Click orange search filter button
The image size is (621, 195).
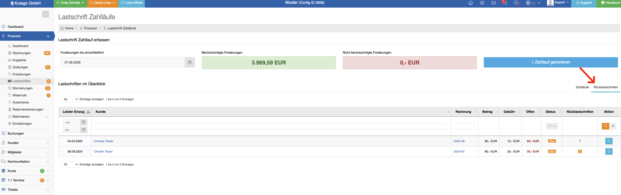pos(605,126)
